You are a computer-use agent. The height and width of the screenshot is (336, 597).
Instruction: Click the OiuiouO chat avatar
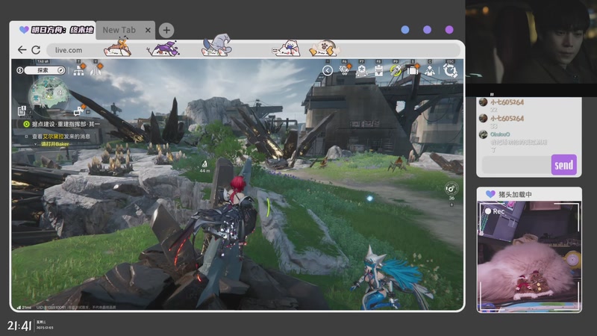pos(483,134)
